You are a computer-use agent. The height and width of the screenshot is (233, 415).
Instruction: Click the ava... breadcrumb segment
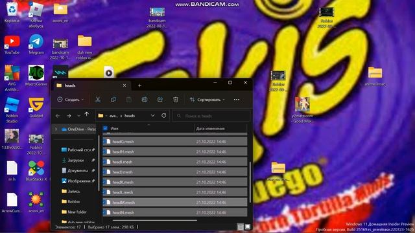click(x=113, y=116)
